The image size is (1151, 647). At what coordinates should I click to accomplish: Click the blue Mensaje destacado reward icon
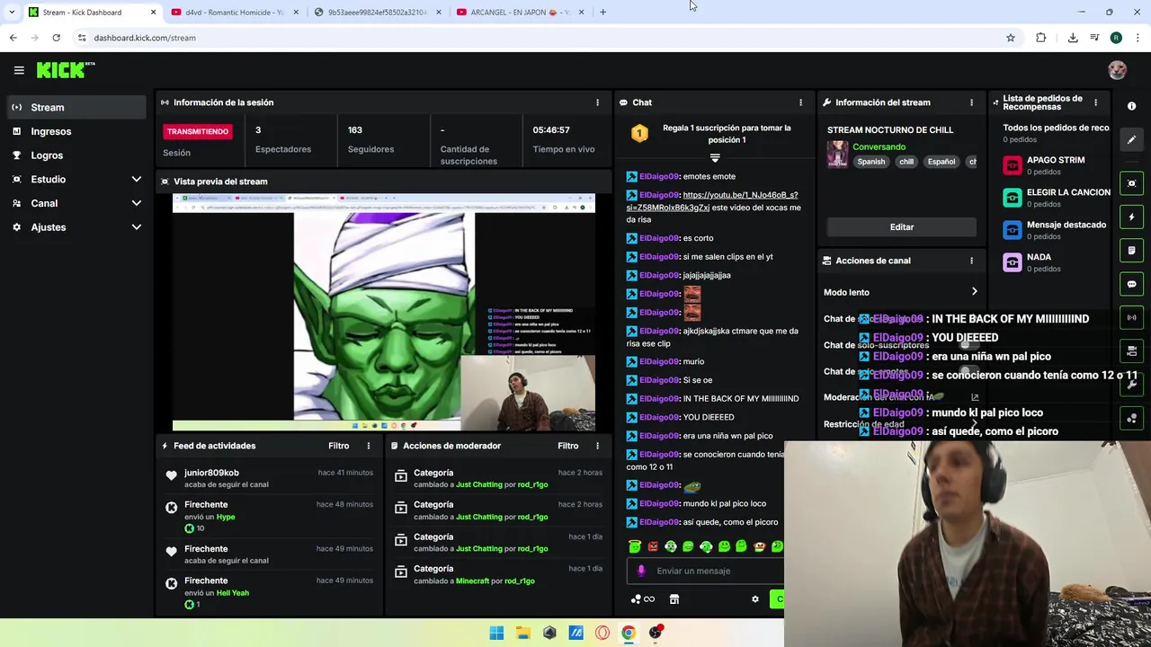pos(1013,230)
